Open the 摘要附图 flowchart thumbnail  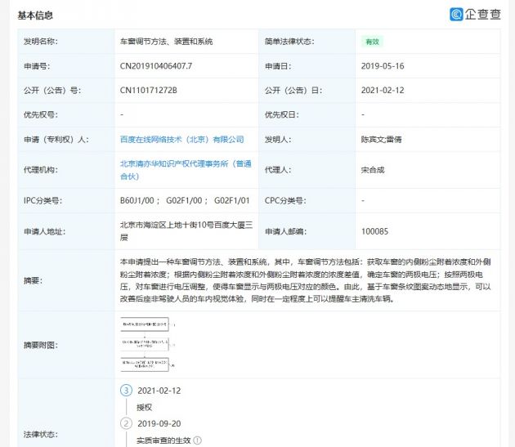click(147, 344)
